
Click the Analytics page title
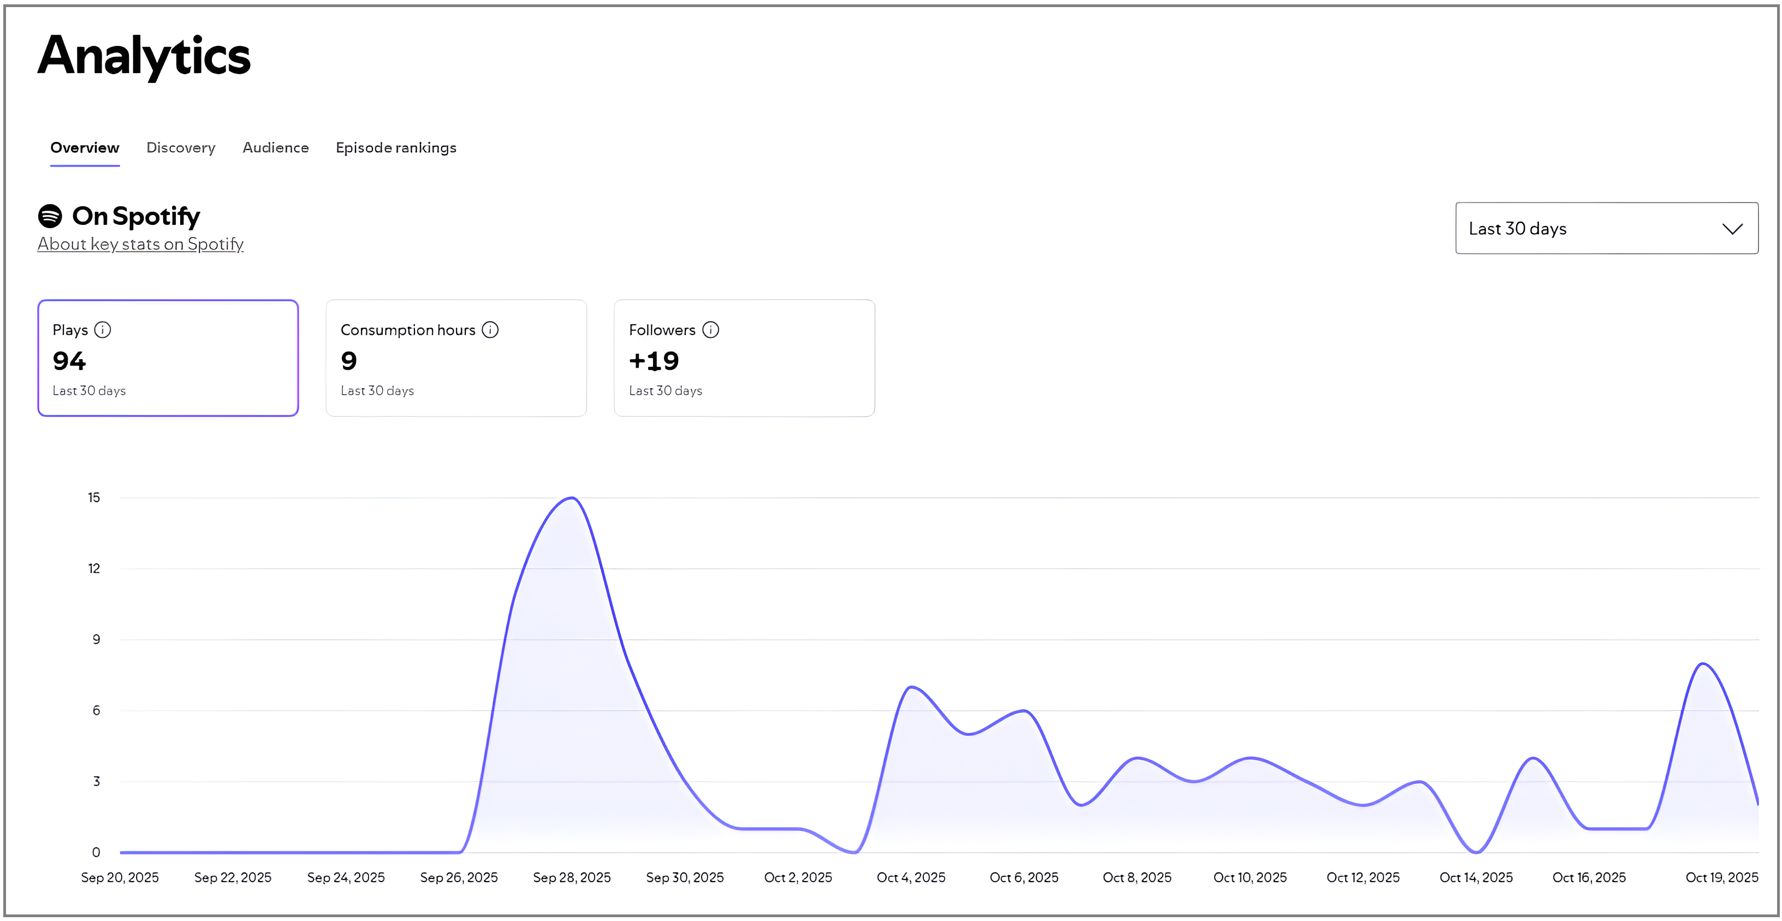(144, 55)
